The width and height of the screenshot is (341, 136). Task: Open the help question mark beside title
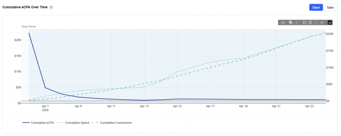tap(51, 7)
